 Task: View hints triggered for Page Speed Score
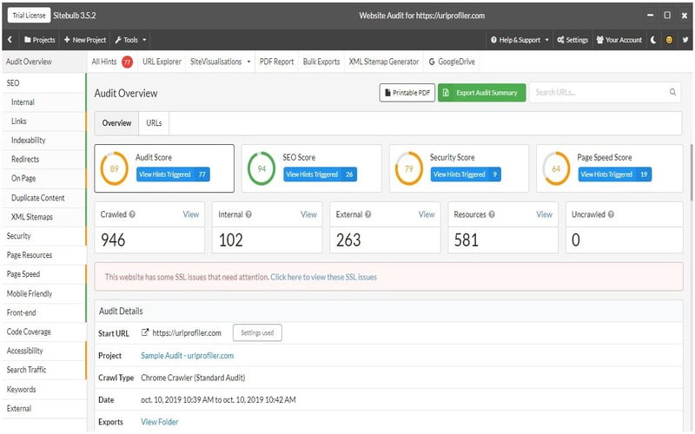pyautogui.click(x=615, y=174)
